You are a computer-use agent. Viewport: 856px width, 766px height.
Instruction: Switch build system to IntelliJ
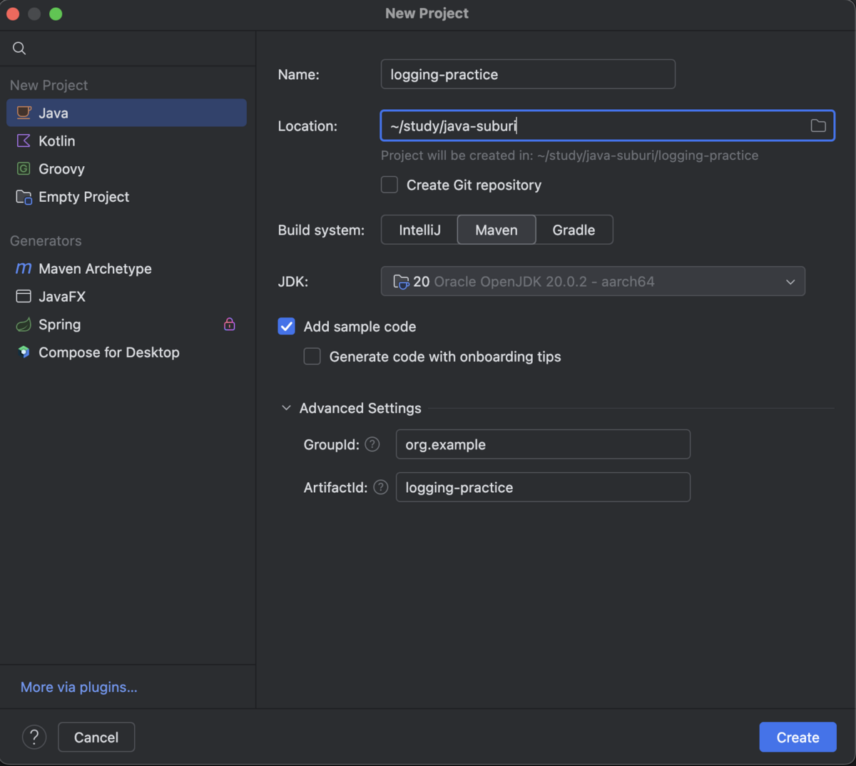pos(419,230)
